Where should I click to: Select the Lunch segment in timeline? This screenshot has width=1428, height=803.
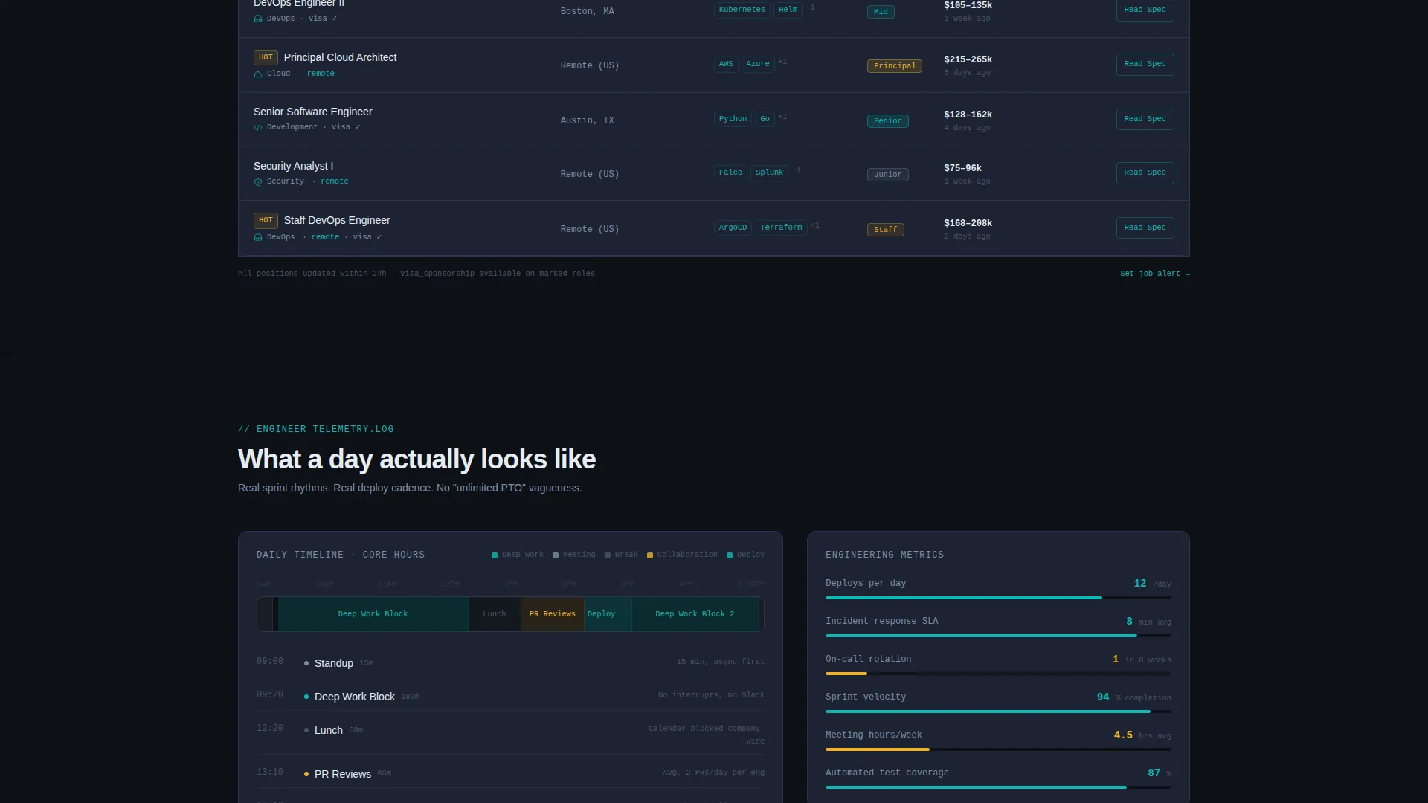495,614
